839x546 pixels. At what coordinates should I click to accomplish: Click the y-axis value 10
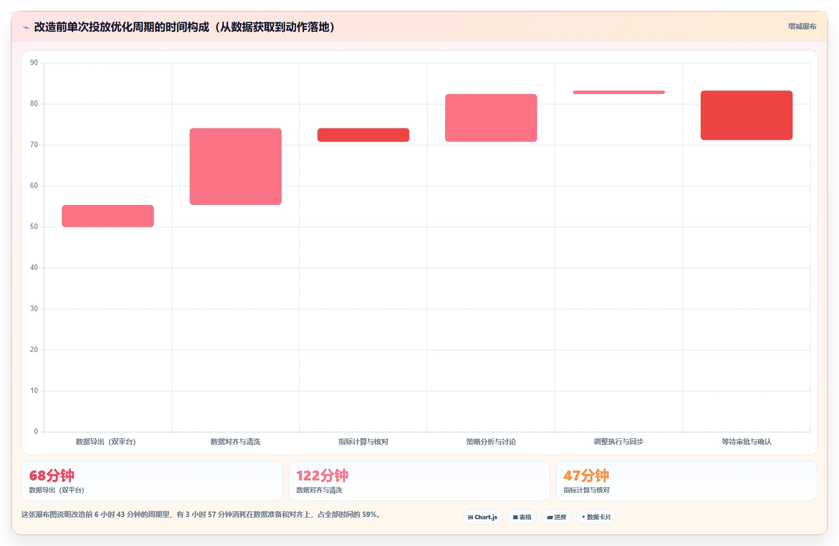34,391
